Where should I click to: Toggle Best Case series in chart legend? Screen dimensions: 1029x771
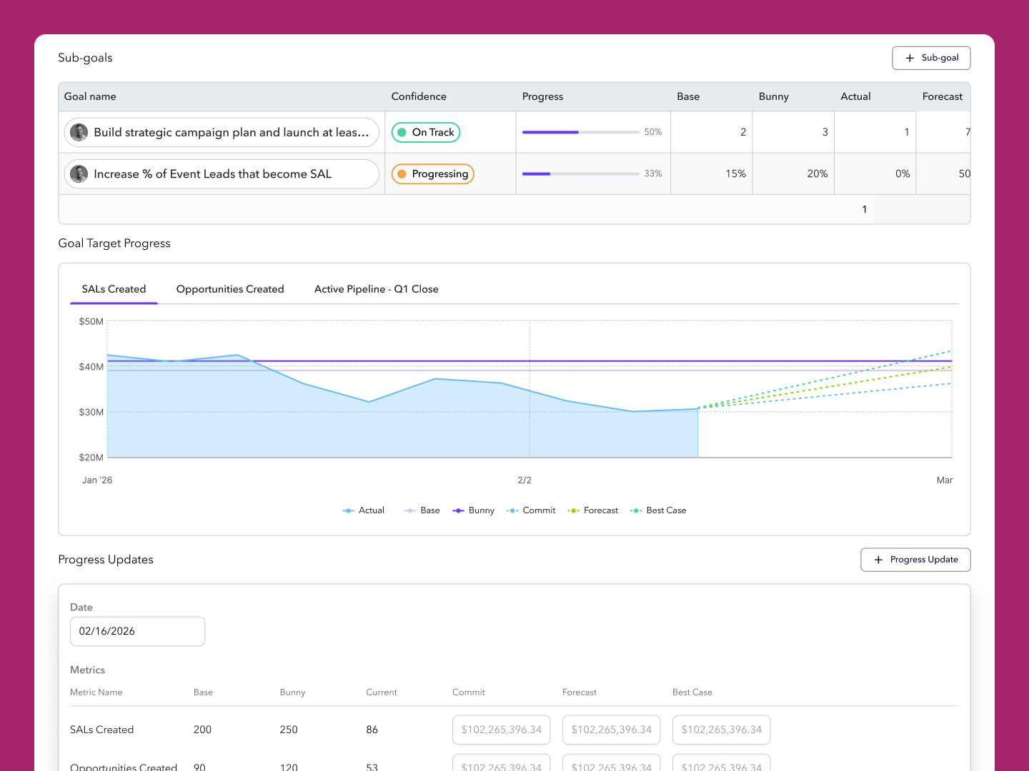click(658, 510)
